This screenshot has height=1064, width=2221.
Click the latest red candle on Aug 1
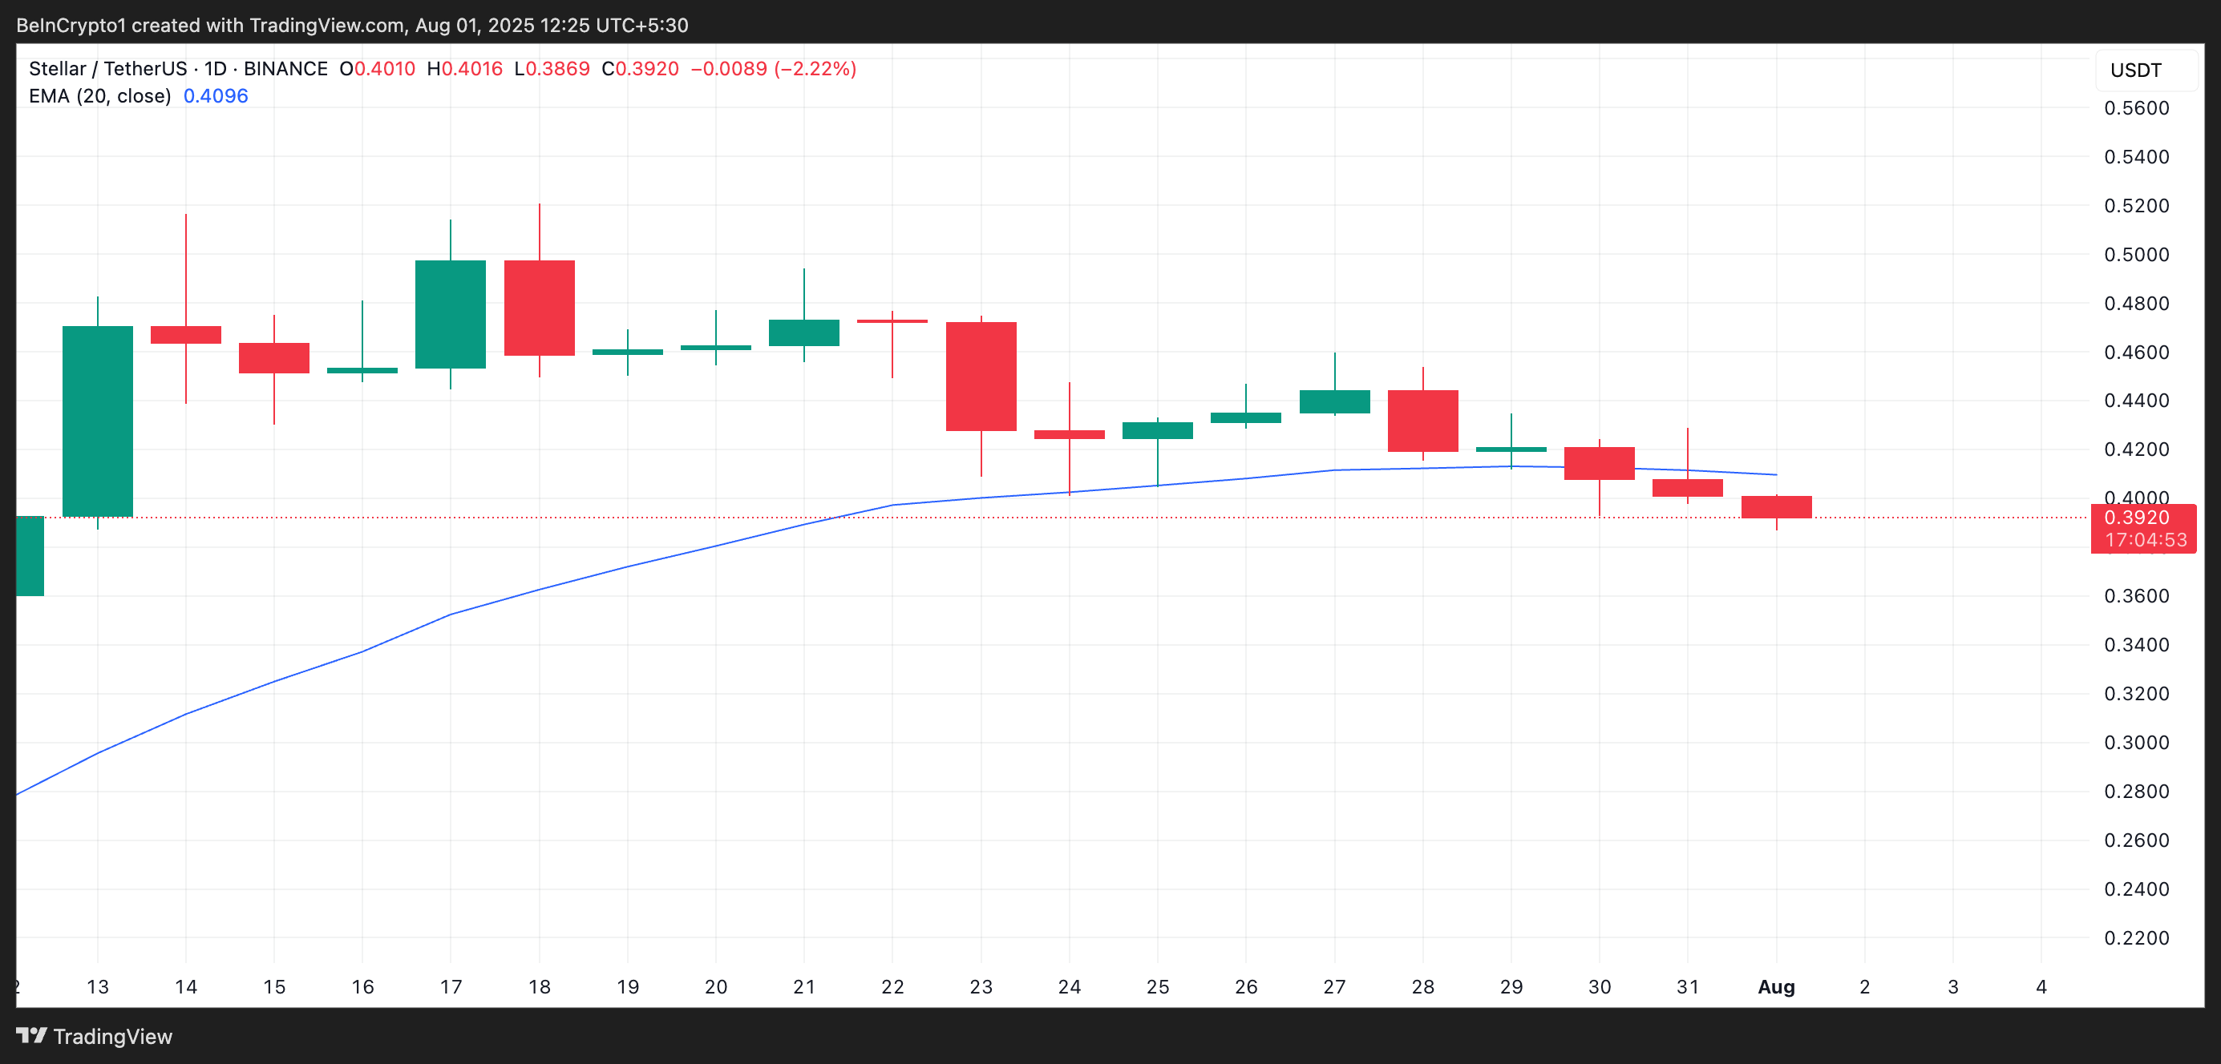point(1775,506)
